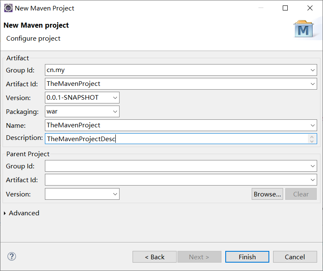Viewport: 323px width, 271px height.
Task: Click the Browse... button
Action: (267, 194)
